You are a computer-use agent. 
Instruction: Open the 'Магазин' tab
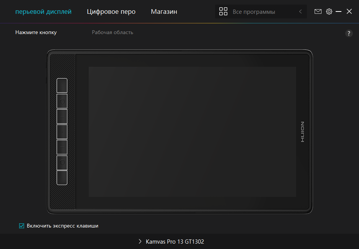point(164,11)
